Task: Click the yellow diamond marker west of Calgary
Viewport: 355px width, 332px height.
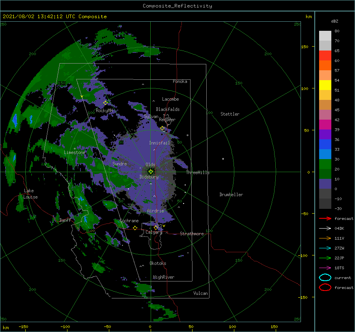Action: click(x=135, y=228)
